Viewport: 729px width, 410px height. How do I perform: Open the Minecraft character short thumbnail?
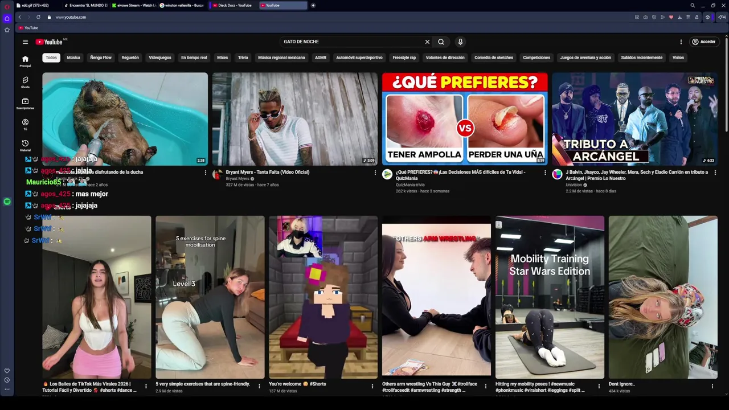[x=323, y=297]
